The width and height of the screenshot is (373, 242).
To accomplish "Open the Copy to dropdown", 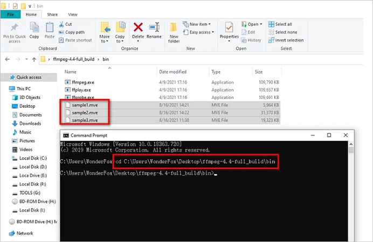I will pos(120,31).
